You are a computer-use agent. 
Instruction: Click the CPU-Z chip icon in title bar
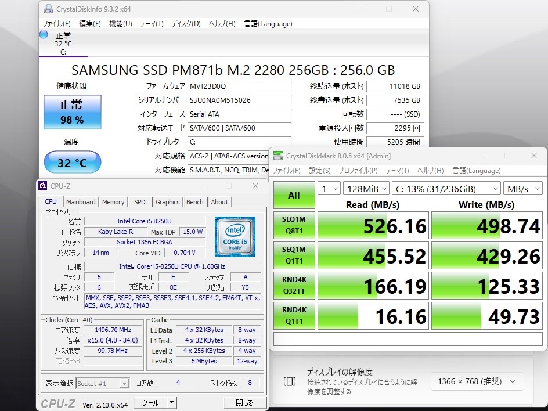click(42, 186)
